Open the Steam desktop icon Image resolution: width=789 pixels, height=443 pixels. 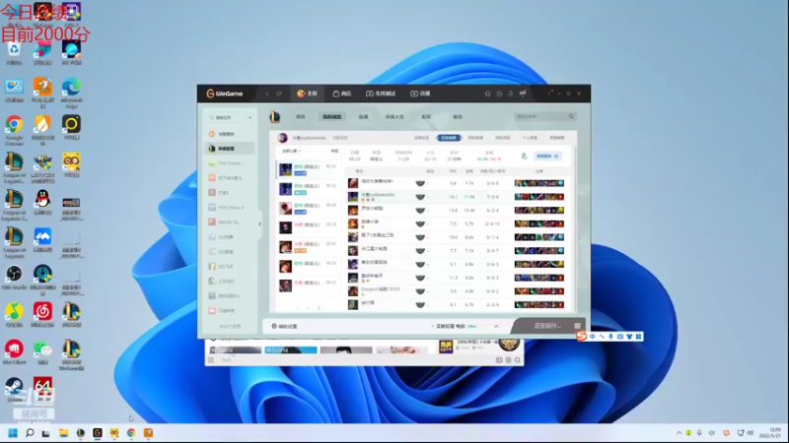pos(14,390)
